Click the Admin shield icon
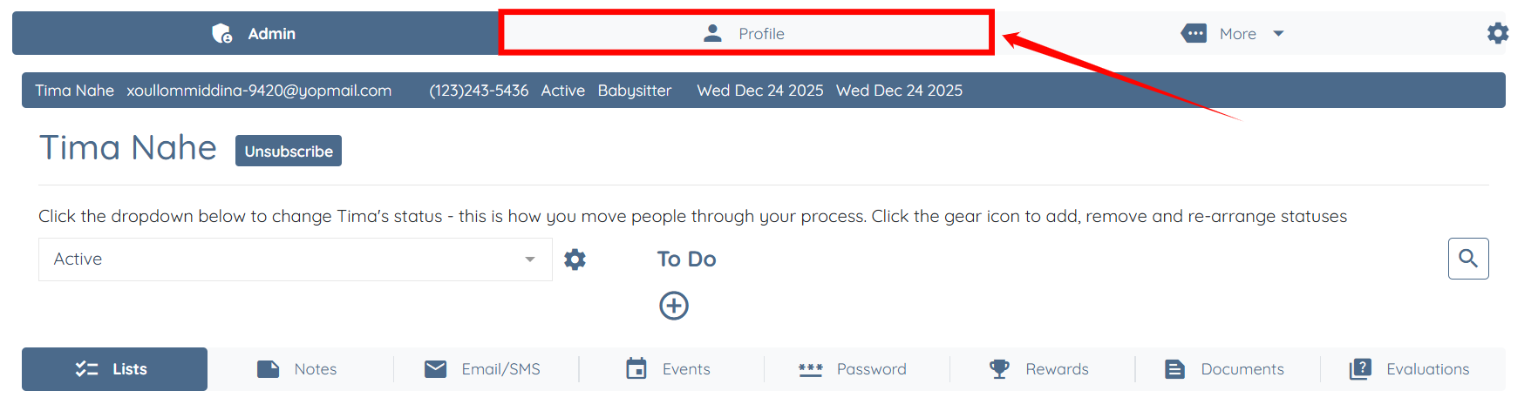1538x411 pixels. (x=222, y=33)
